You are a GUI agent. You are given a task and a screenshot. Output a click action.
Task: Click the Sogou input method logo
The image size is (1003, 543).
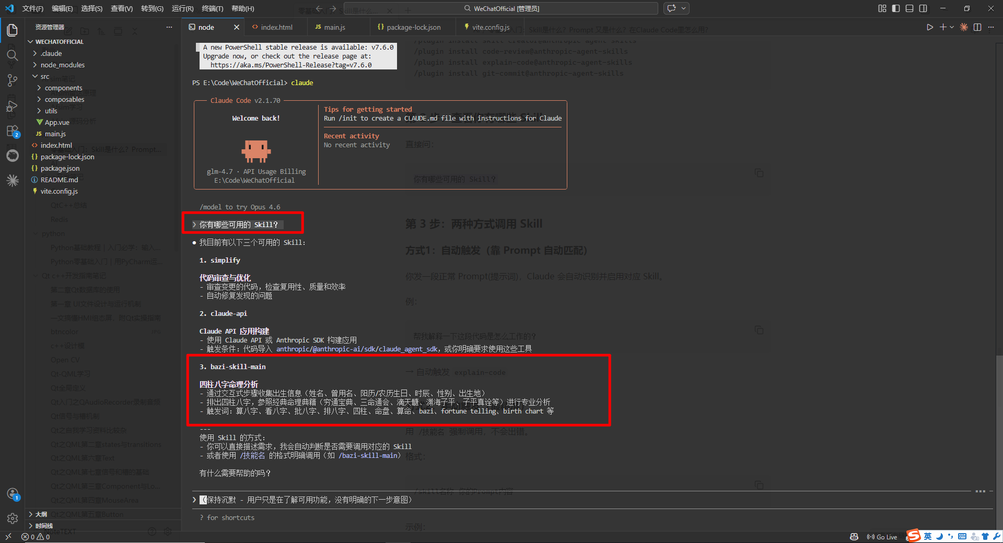click(x=914, y=536)
